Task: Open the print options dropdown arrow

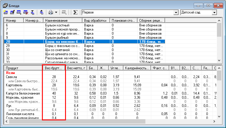Action: (56, 13)
